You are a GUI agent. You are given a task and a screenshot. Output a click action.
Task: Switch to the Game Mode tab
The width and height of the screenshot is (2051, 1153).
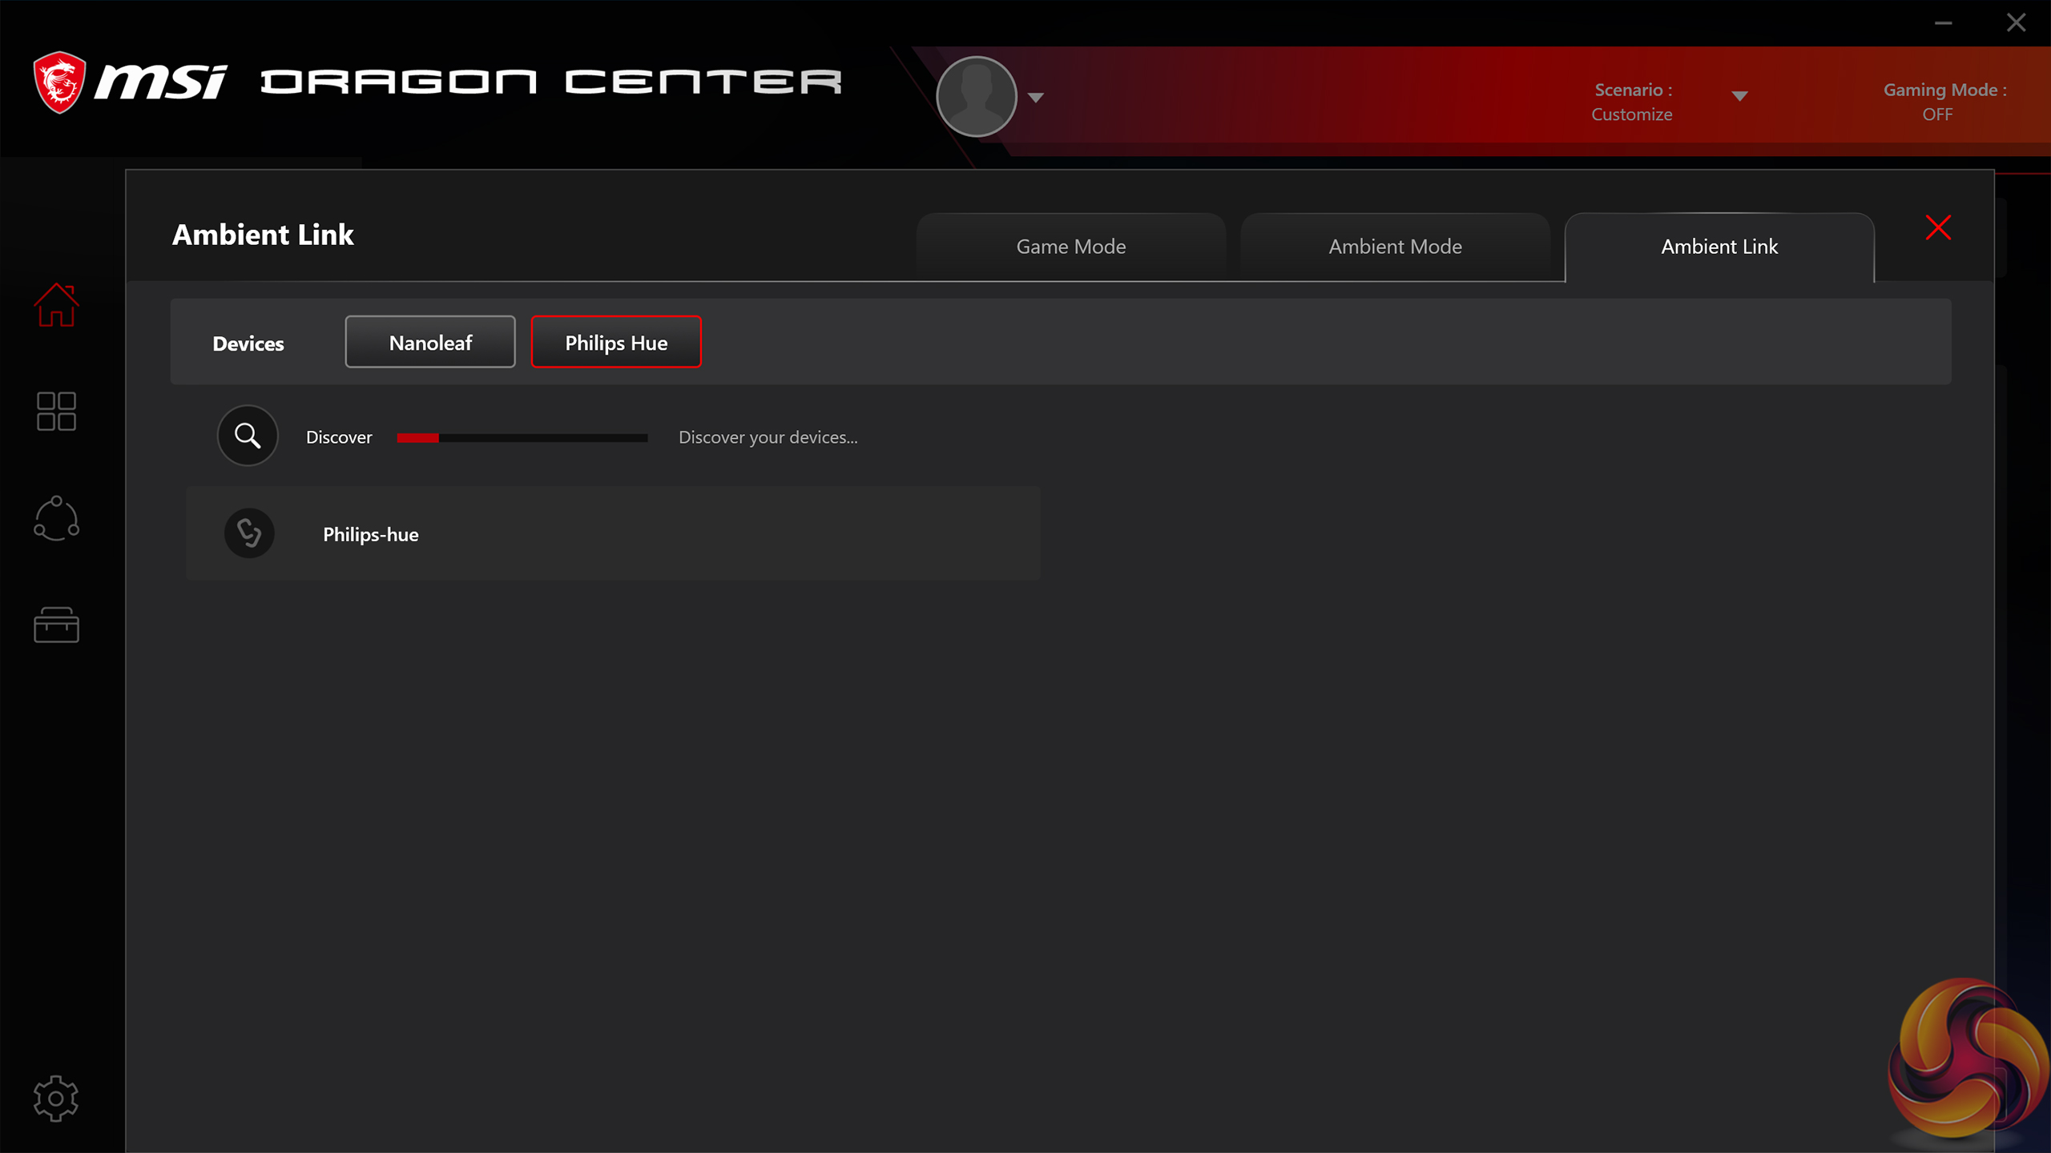coord(1070,247)
